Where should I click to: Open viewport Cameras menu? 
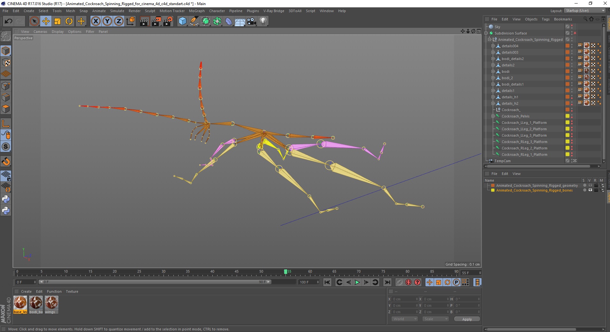tap(40, 32)
